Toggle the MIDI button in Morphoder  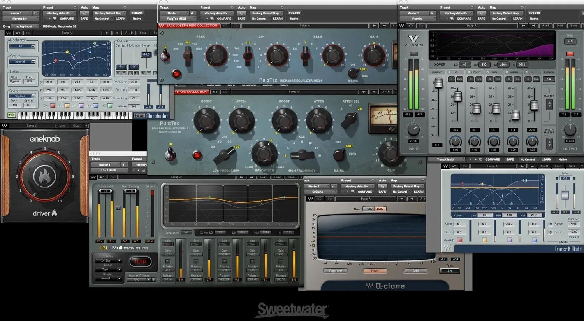11,115
